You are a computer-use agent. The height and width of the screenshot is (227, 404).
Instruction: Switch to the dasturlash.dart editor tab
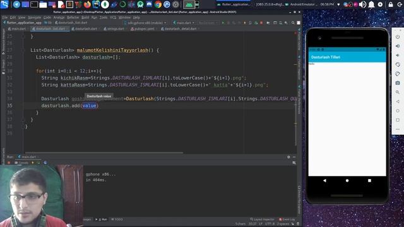click(85, 29)
